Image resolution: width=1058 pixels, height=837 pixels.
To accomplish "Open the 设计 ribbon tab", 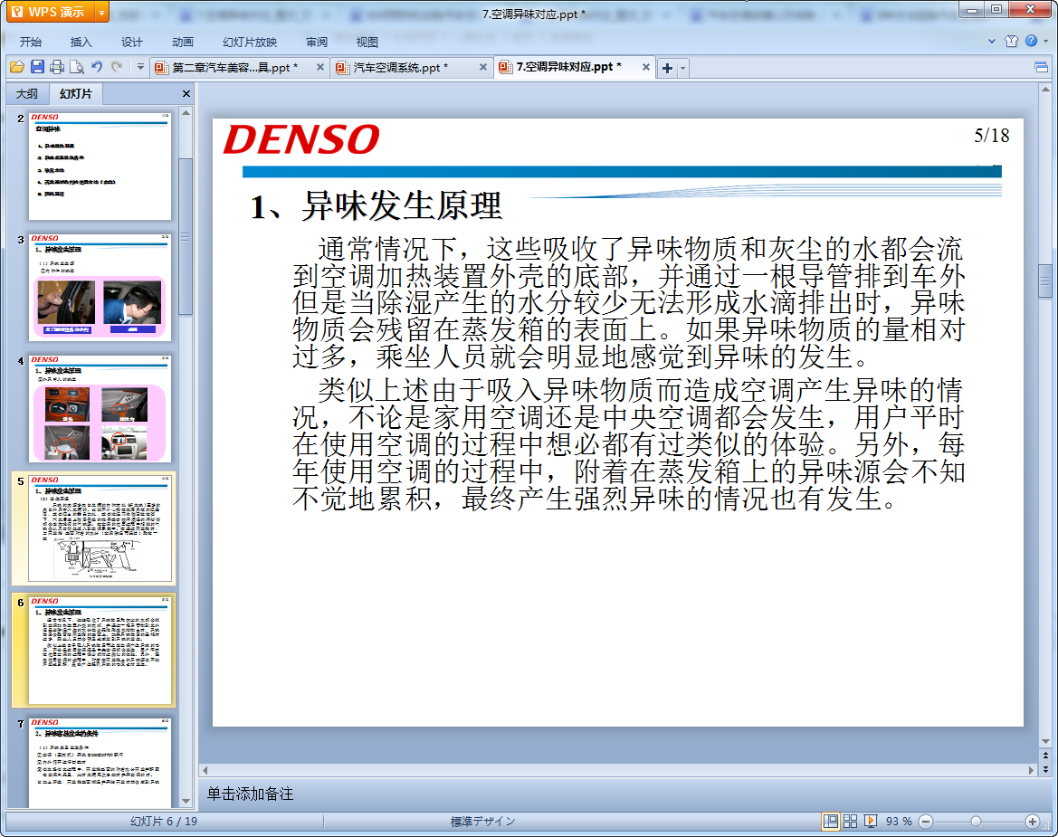I will tap(131, 42).
